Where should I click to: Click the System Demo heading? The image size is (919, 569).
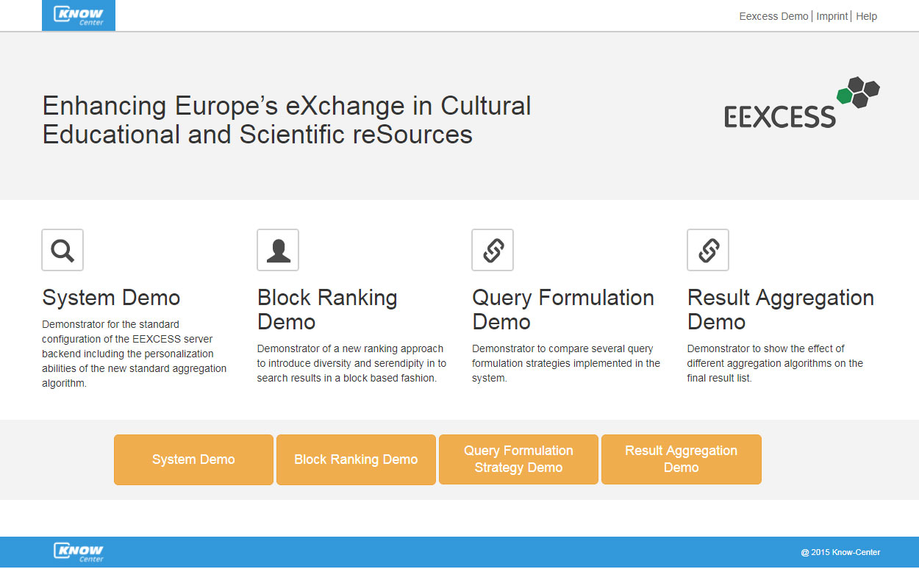point(111,298)
